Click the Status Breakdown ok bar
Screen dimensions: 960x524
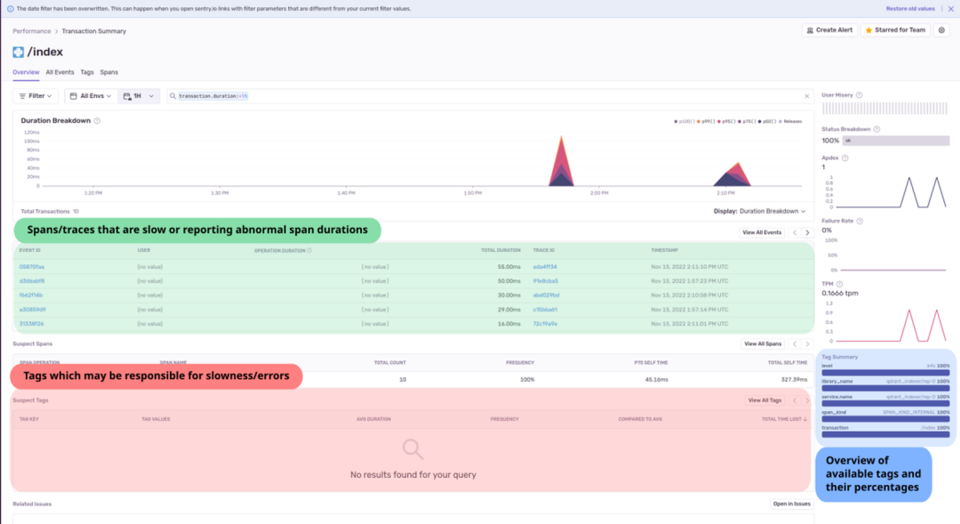(896, 141)
